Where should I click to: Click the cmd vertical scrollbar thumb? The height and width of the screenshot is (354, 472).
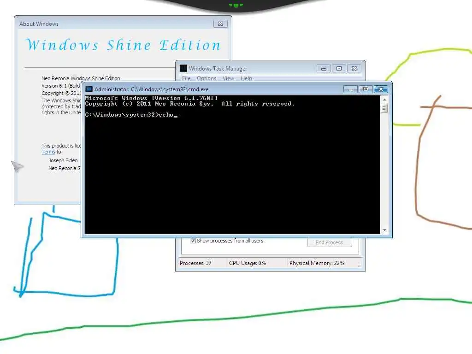pyautogui.click(x=384, y=108)
